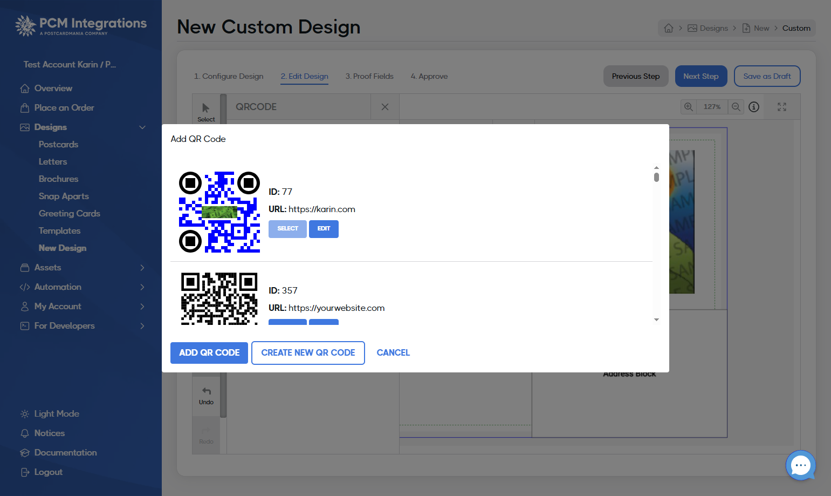Go to Place an Order
This screenshot has height=496, width=831.
pyautogui.click(x=64, y=107)
